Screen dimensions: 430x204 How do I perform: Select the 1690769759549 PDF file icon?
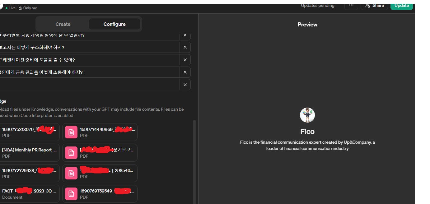tap(71, 194)
